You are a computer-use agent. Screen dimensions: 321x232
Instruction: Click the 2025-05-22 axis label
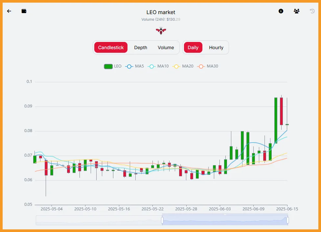tap(152, 209)
